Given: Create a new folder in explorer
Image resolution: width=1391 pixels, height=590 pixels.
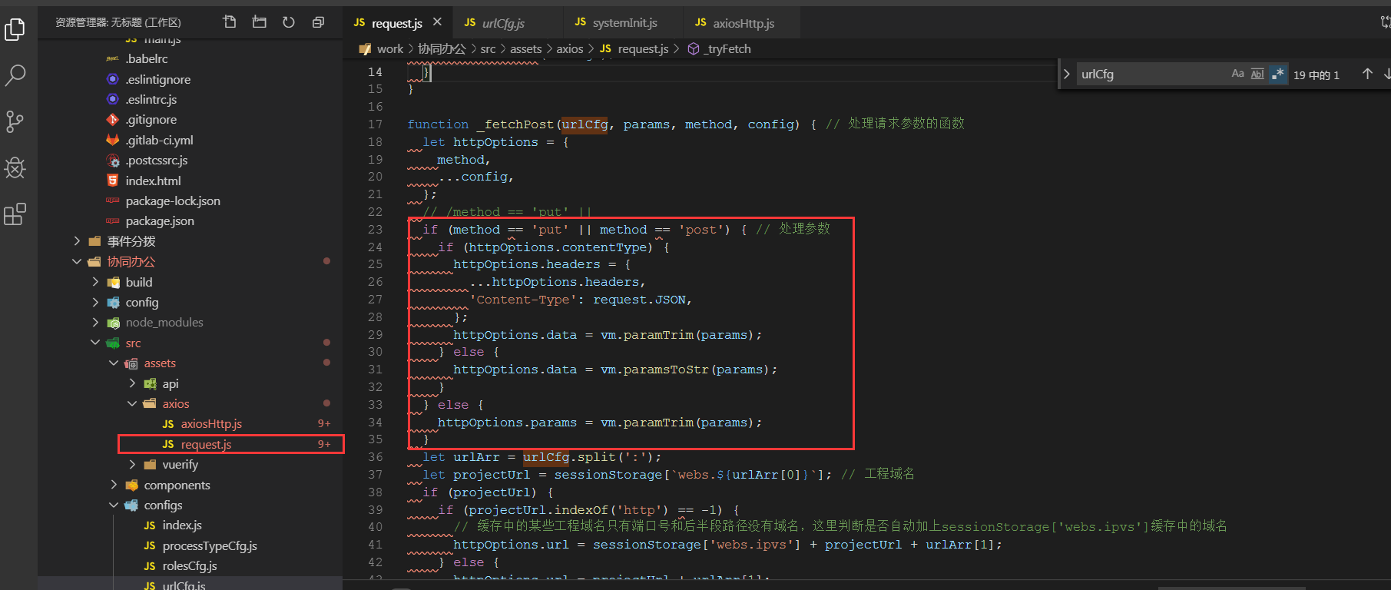Looking at the screenshot, I should click(259, 22).
